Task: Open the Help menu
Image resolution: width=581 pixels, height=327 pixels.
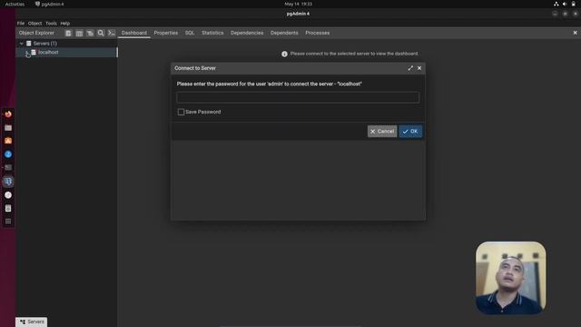Action: pos(65,24)
